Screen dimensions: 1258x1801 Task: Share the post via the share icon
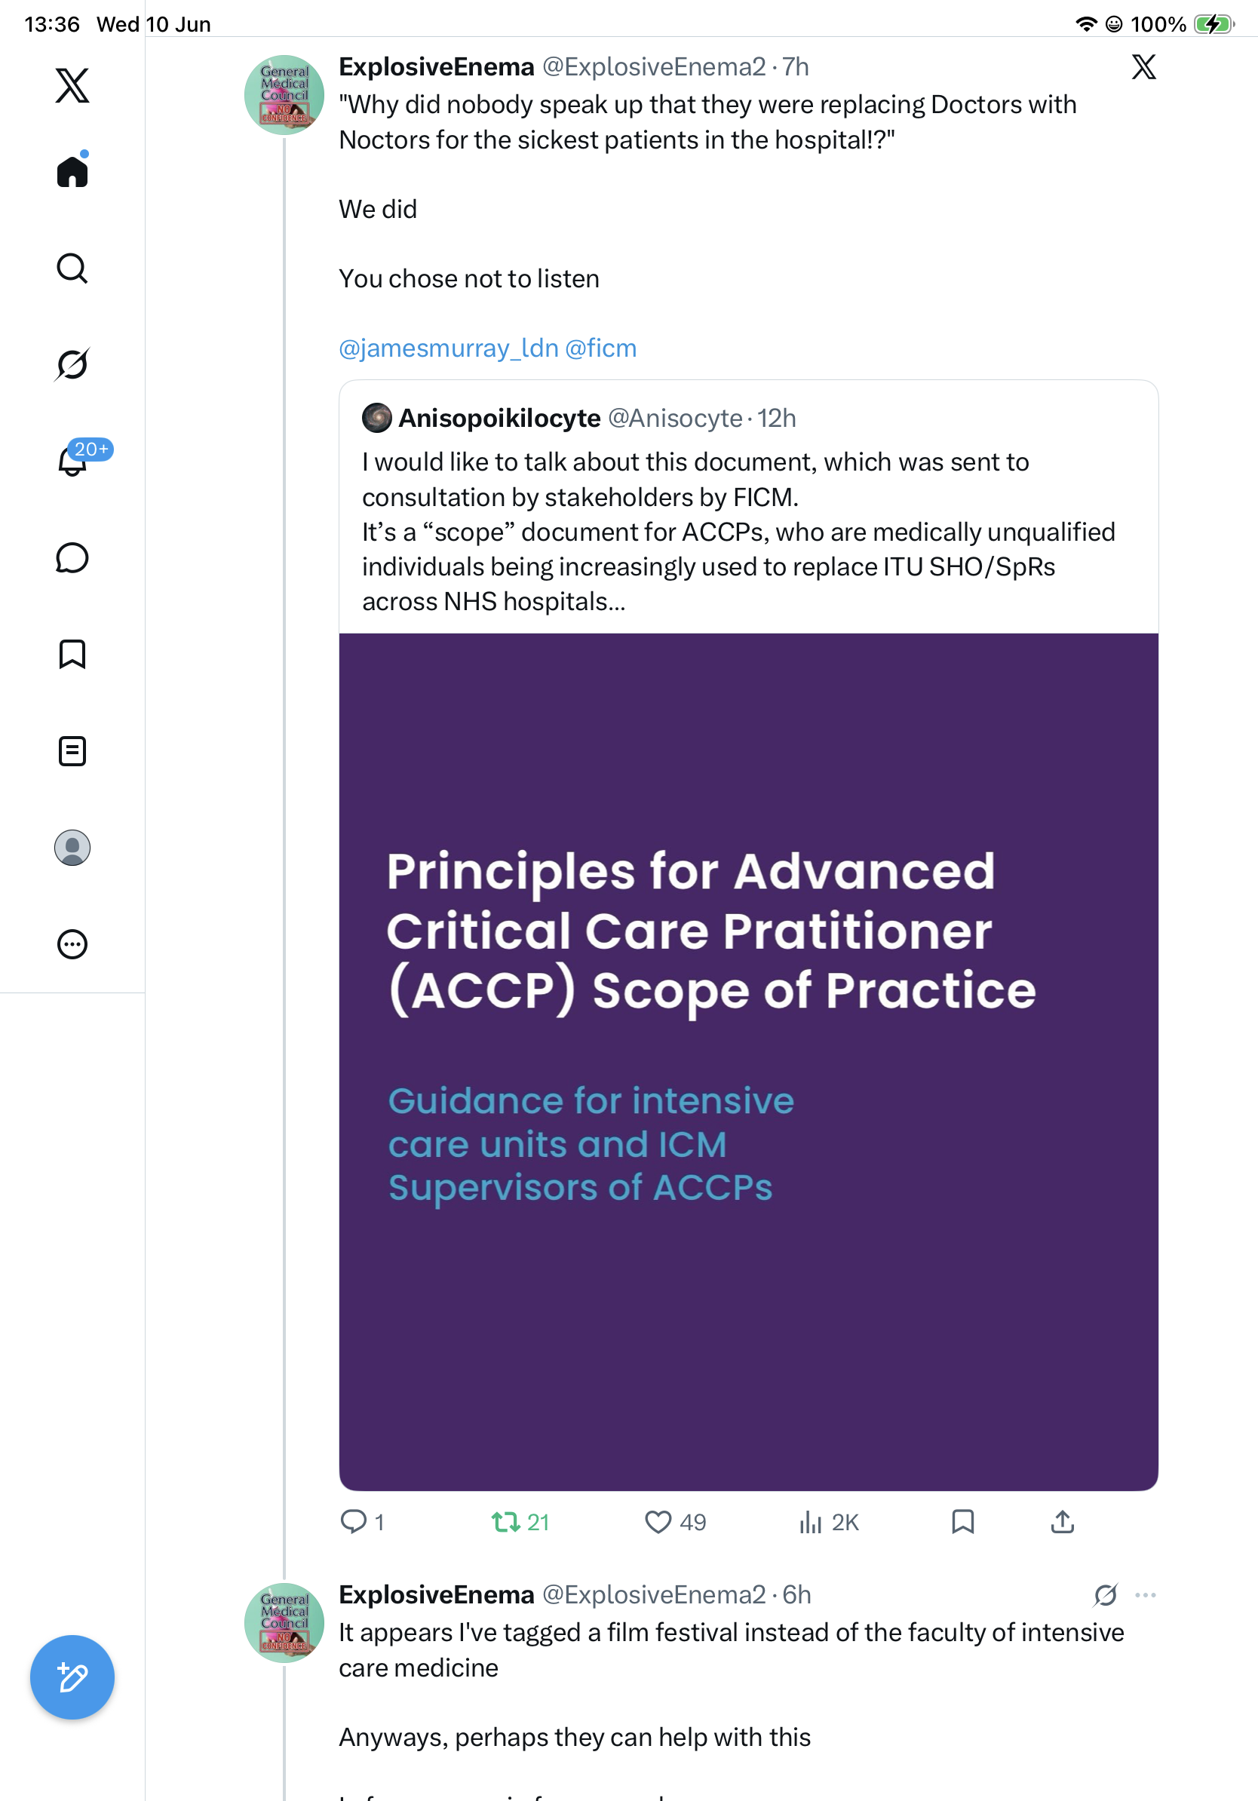pyautogui.click(x=1062, y=1522)
